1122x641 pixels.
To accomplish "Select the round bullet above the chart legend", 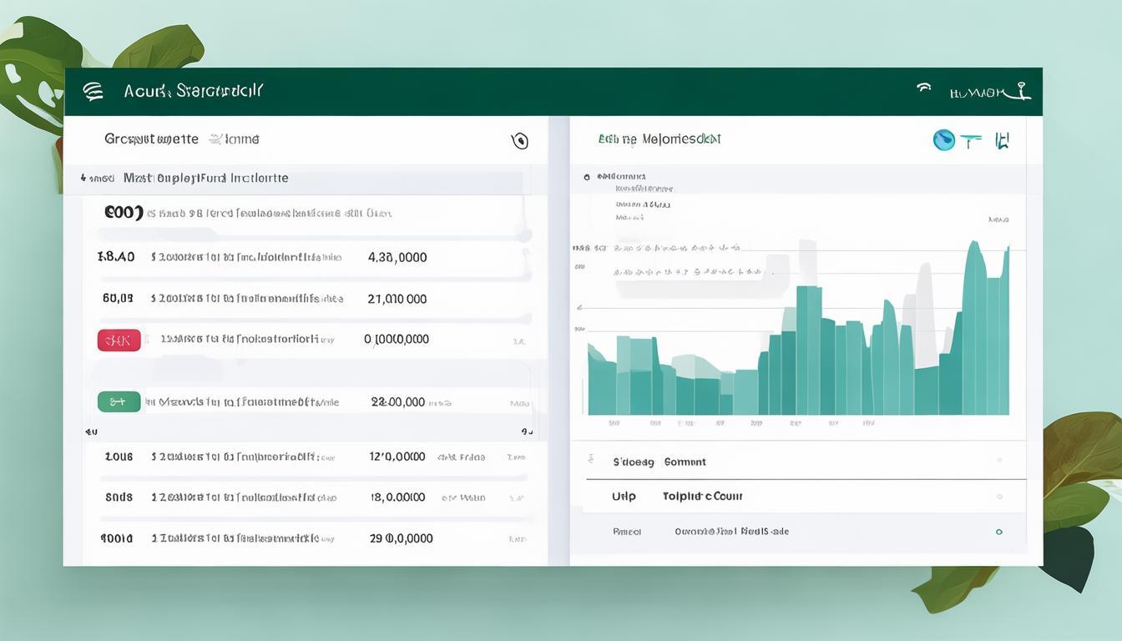I will [x=587, y=177].
